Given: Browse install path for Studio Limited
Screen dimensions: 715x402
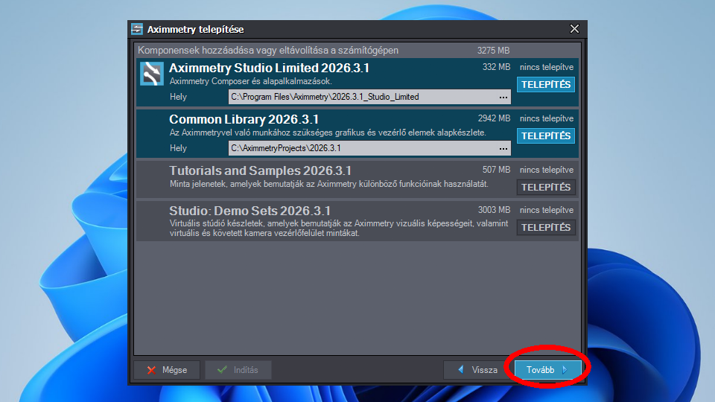Looking at the screenshot, I should click(503, 97).
